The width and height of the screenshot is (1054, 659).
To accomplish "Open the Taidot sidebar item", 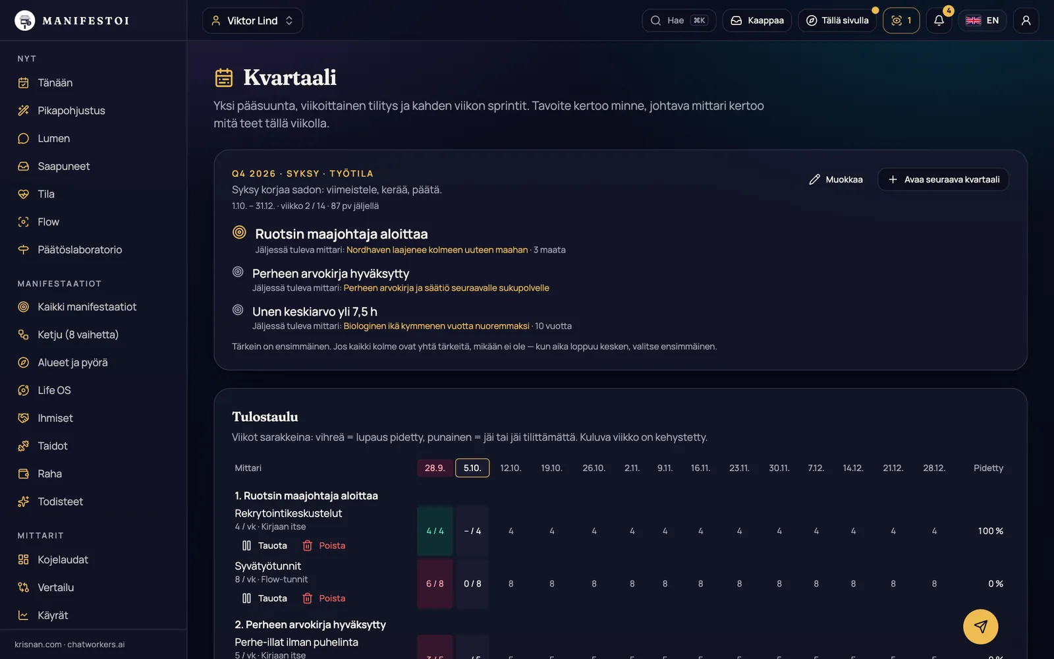I will coord(93,446).
